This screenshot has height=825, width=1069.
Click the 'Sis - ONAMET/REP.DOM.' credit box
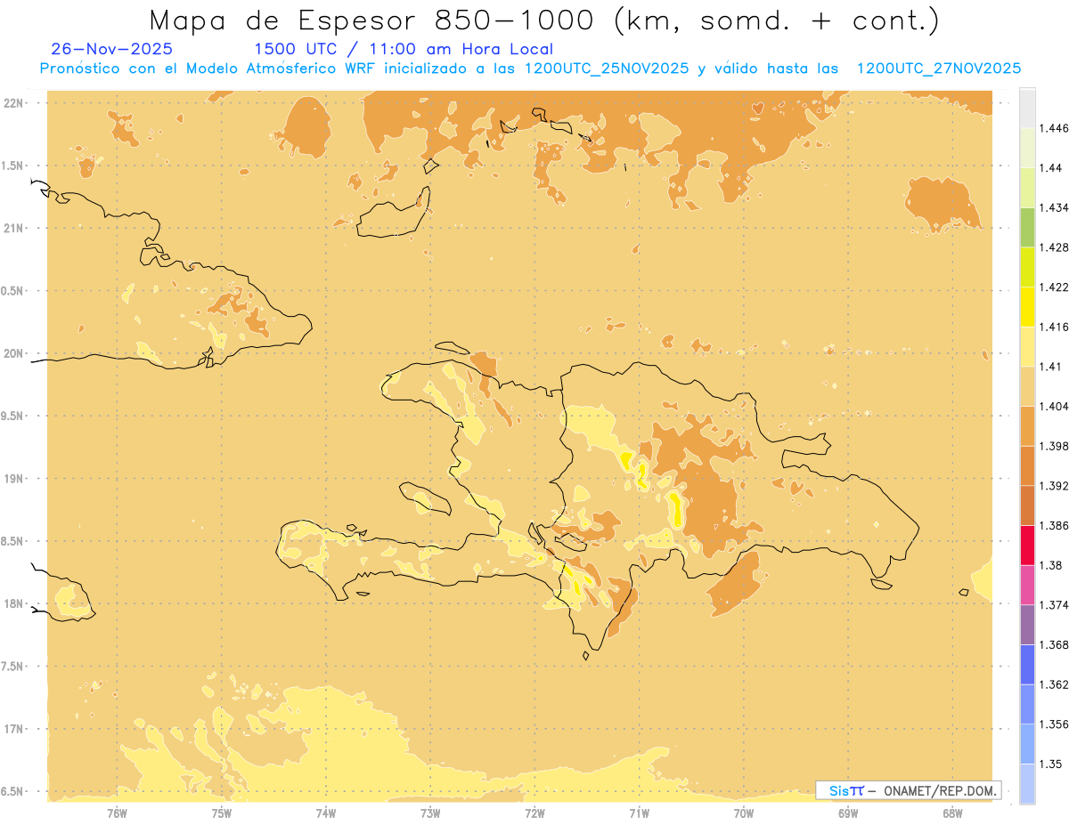click(909, 790)
